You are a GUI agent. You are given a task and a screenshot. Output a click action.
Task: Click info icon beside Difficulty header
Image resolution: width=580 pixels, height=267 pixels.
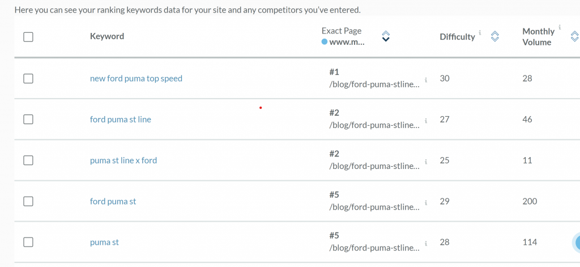pos(480,33)
